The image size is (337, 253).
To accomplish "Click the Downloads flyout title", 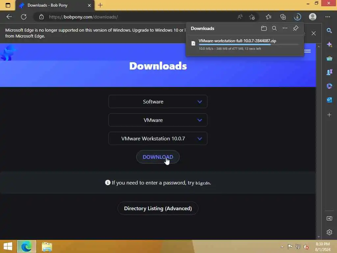I will [x=202, y=28].
